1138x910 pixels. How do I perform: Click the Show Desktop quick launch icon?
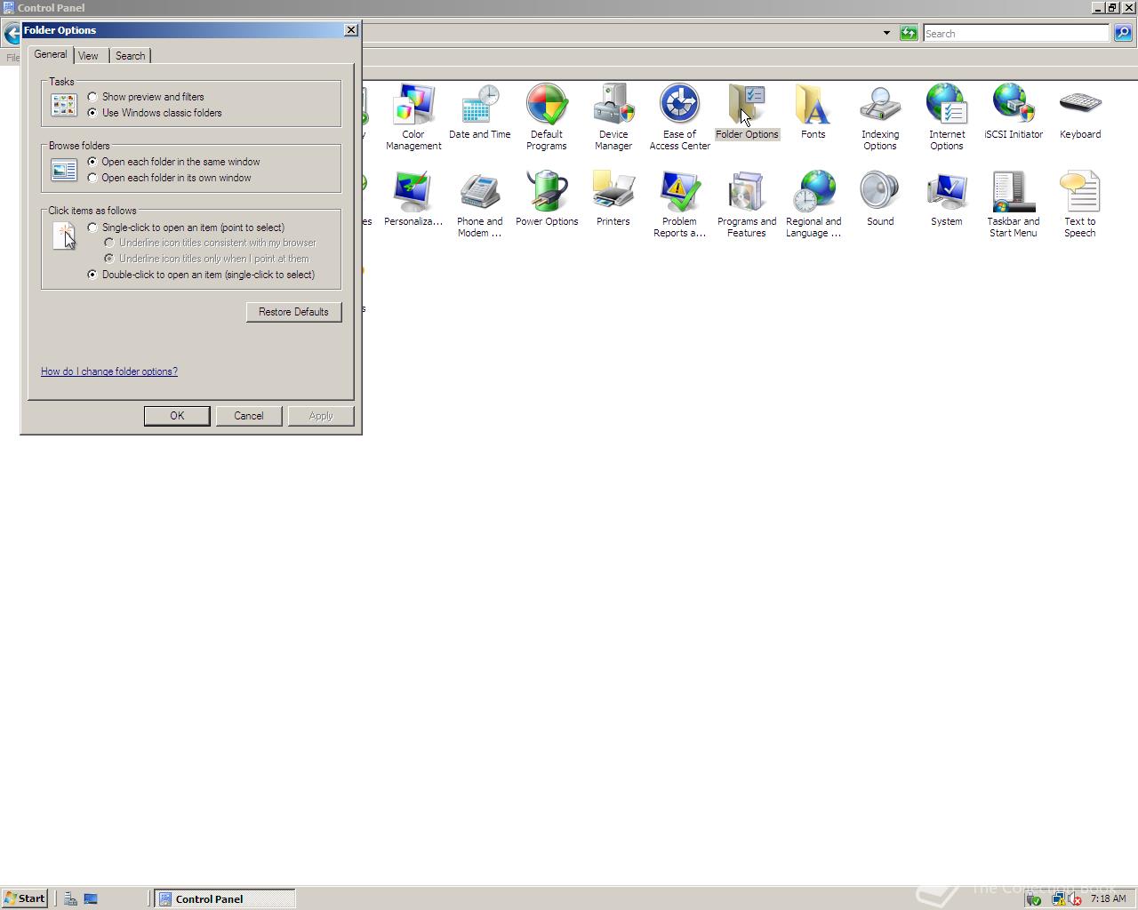tap(91, 898)
